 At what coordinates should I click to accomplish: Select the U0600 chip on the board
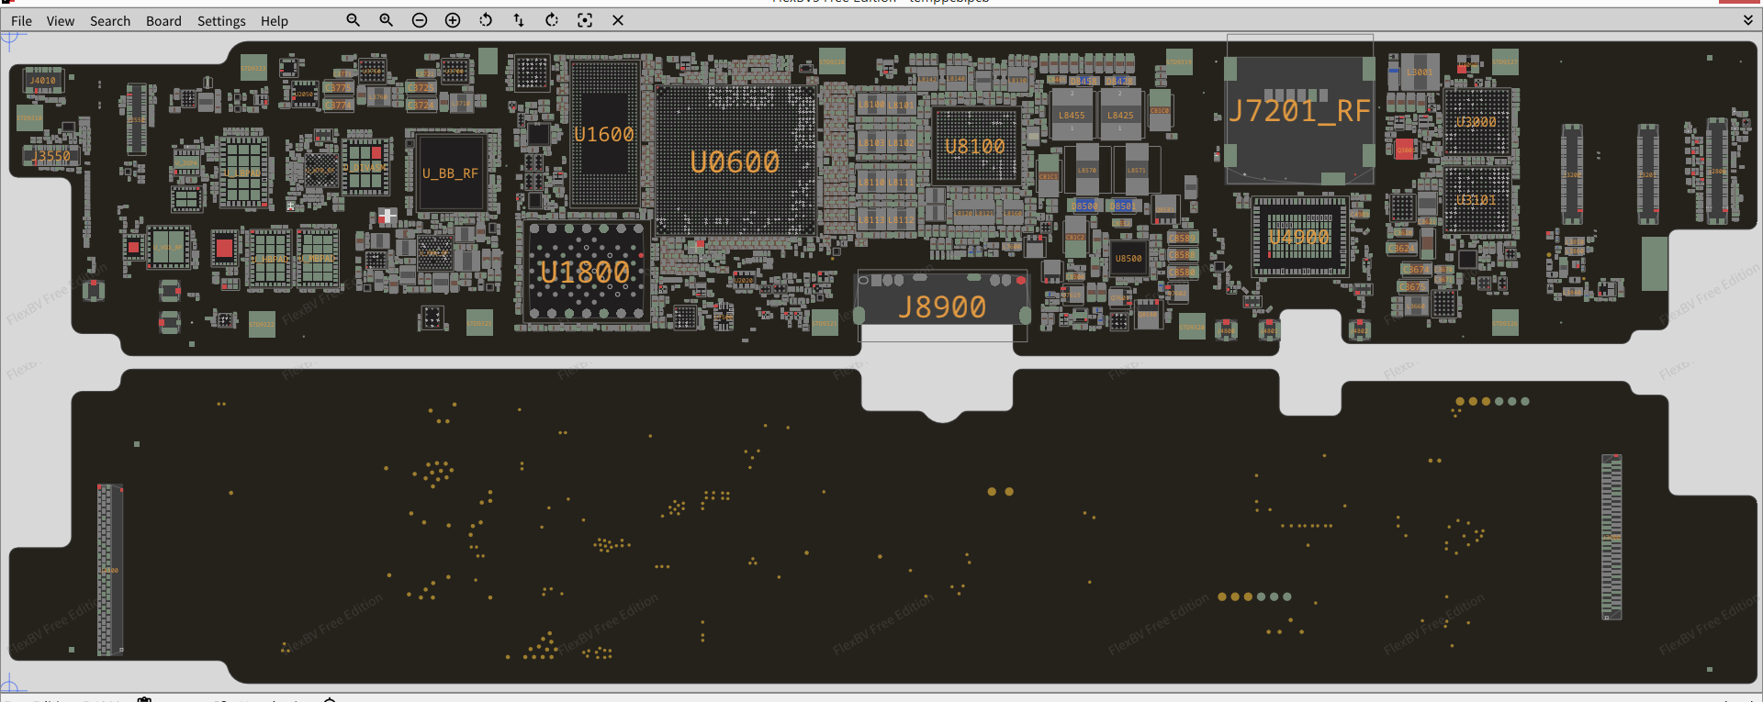click(735, 162)
